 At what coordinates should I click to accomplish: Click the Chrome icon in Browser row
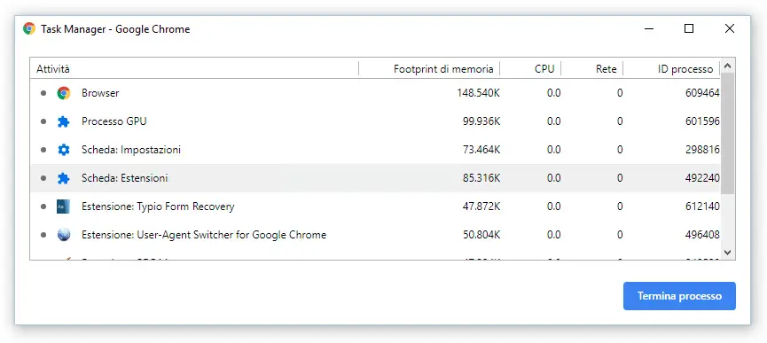click(x=64, y=93)
